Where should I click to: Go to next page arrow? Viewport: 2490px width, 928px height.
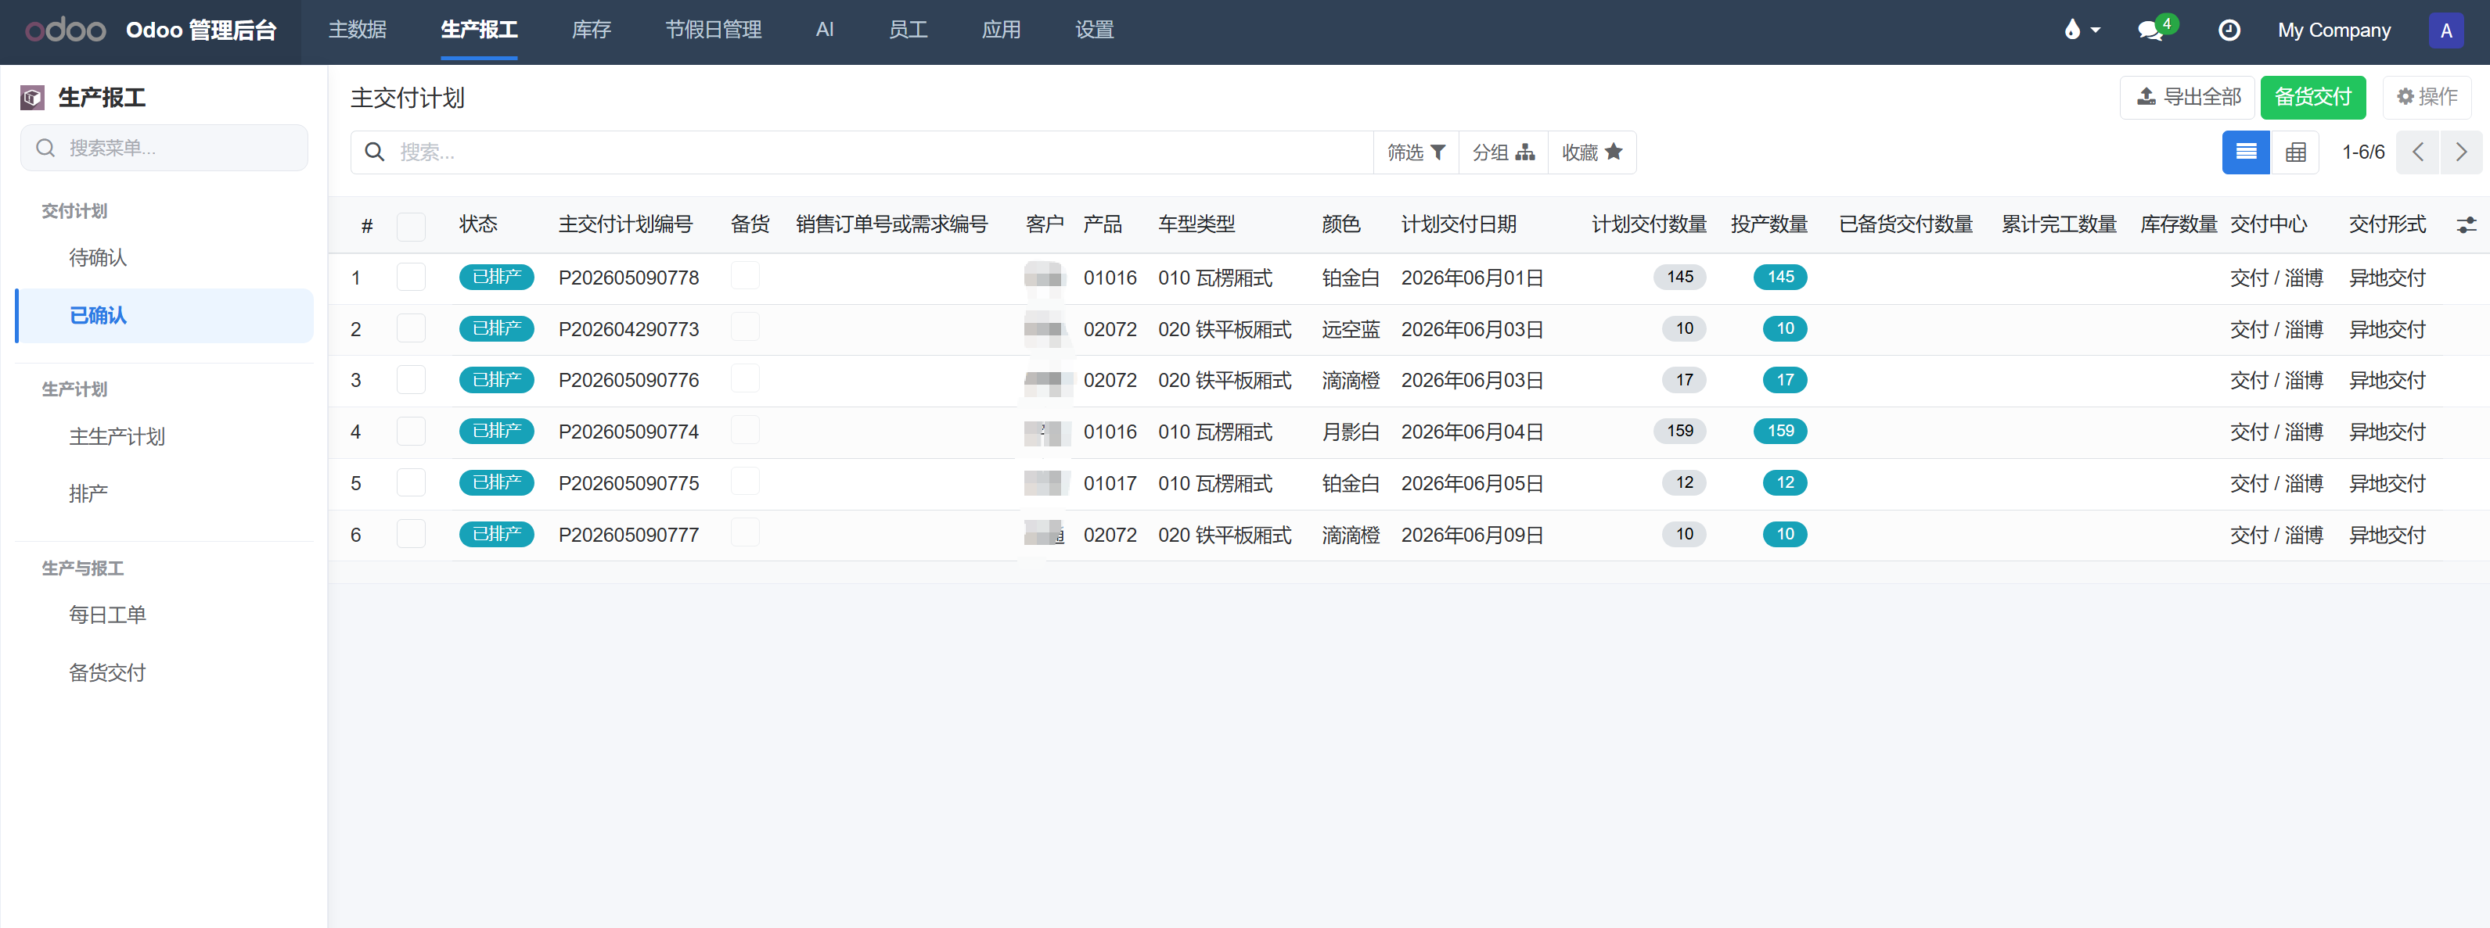(x=2461, y=152)
